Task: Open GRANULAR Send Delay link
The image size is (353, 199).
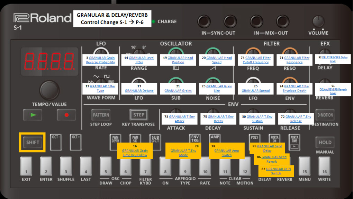Action: click(270, 148)
